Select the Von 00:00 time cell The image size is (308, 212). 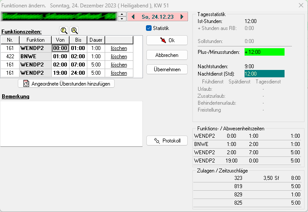click(x=60, y=48)
